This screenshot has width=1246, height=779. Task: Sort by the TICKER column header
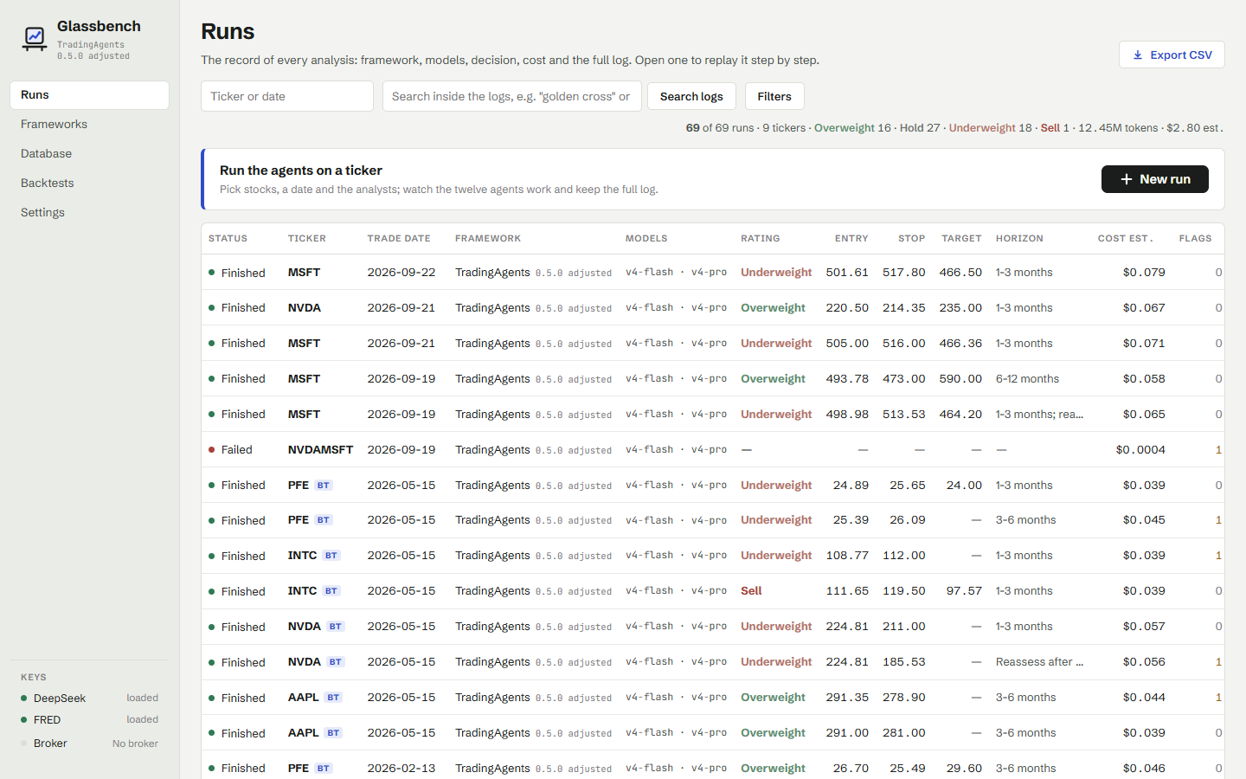coord(307,238)
